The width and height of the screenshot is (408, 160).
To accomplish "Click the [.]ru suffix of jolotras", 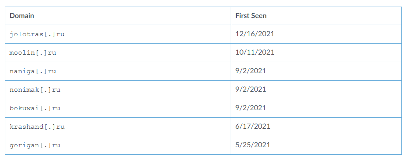I will coord(54,34).
